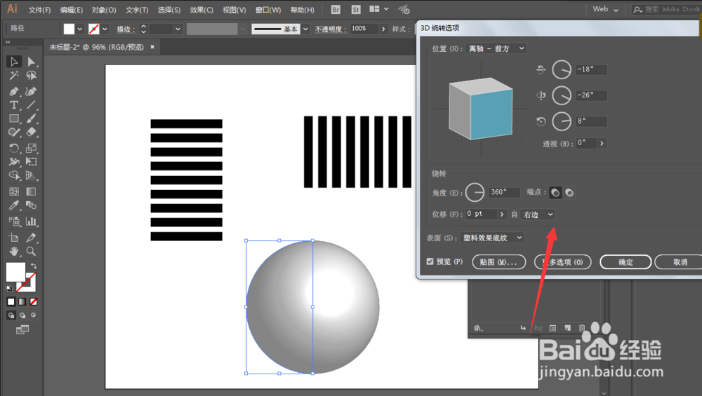Open the 对象(O) menu

pos(104,10)
